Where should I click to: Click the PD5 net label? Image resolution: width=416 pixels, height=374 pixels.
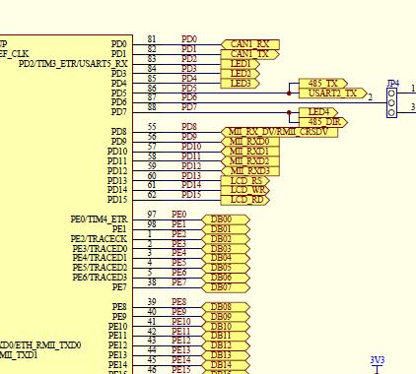pyautogui.click(x=189, y=89)
